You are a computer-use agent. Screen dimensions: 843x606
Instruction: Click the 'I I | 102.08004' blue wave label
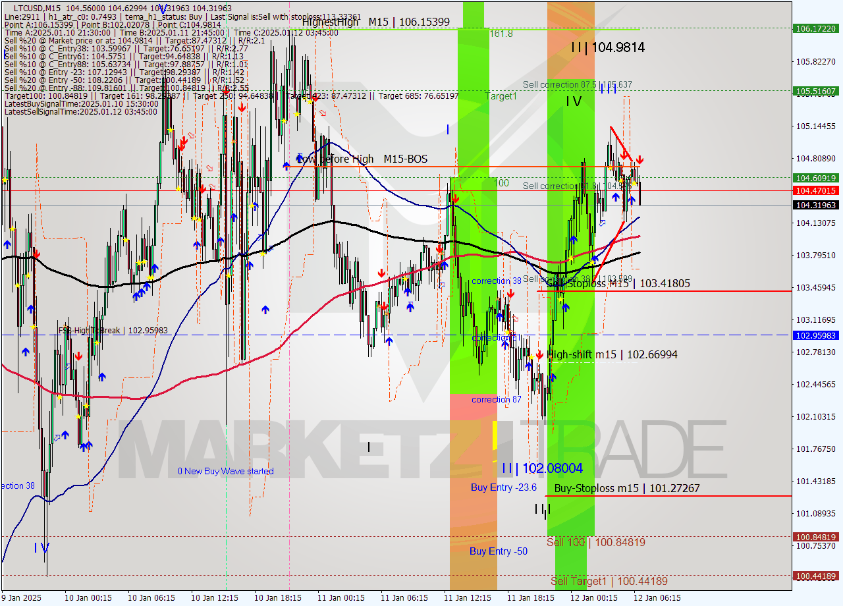pos(542,468)
